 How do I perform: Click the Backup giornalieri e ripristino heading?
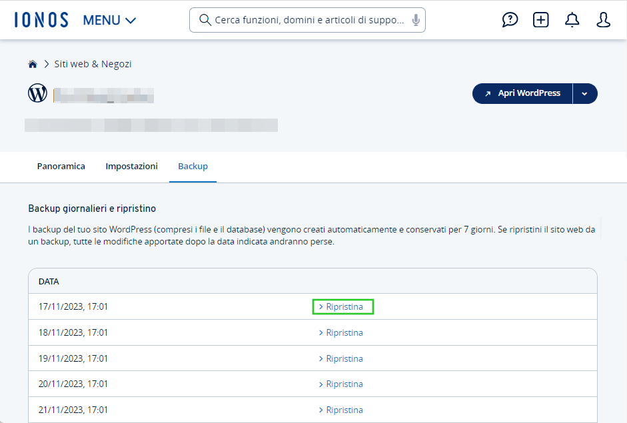[x=92, y=209]
